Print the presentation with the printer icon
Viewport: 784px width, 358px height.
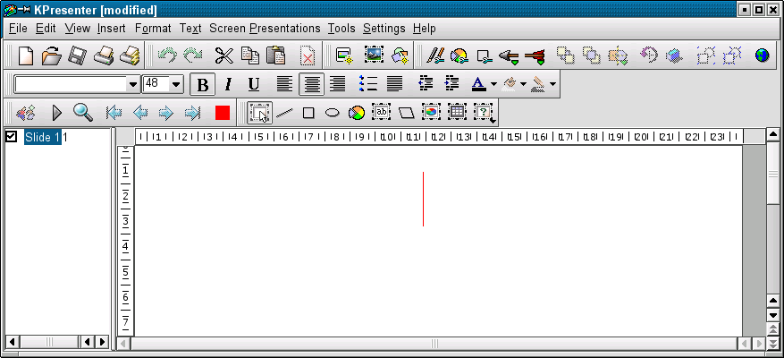click(x=103, y=55)
